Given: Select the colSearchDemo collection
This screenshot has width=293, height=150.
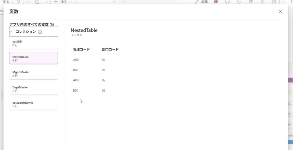Looking at the screenshot, I should [33, 104].
